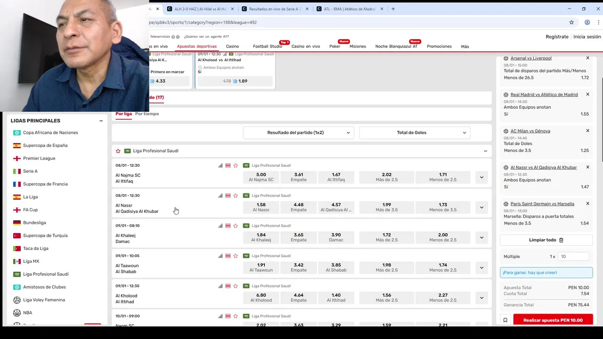Go to Casino en vivo section
Viewport: 603px width, 339px height.
(306, 47)
